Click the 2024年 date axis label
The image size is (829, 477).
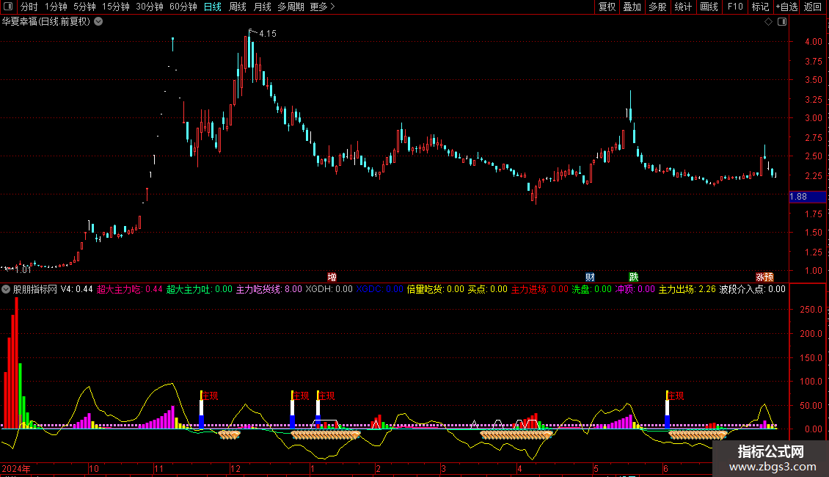point(16,468)
